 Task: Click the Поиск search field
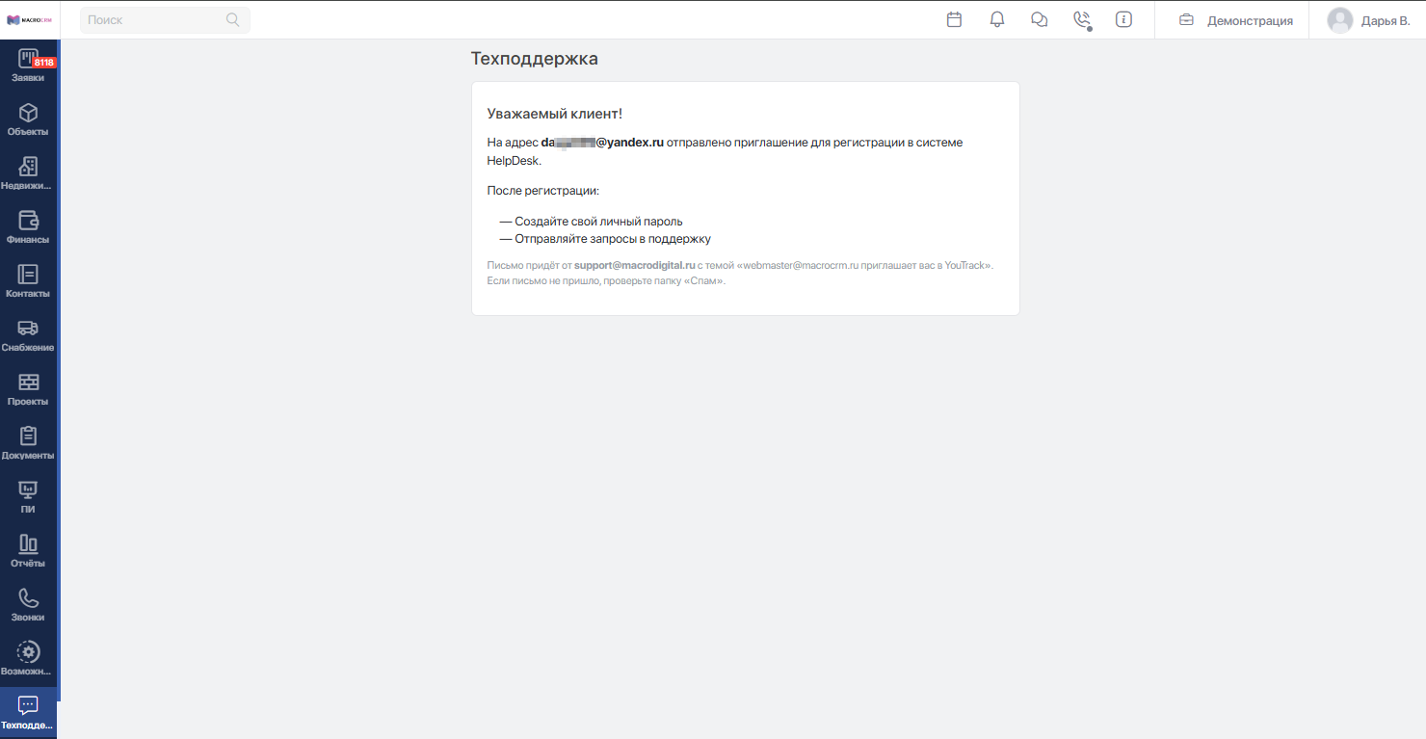coord(165,20)
